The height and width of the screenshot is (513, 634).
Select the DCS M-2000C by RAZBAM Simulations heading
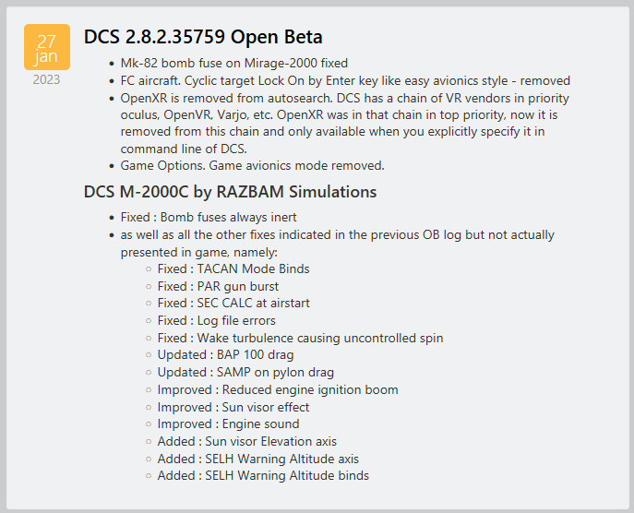coord(230,192)
